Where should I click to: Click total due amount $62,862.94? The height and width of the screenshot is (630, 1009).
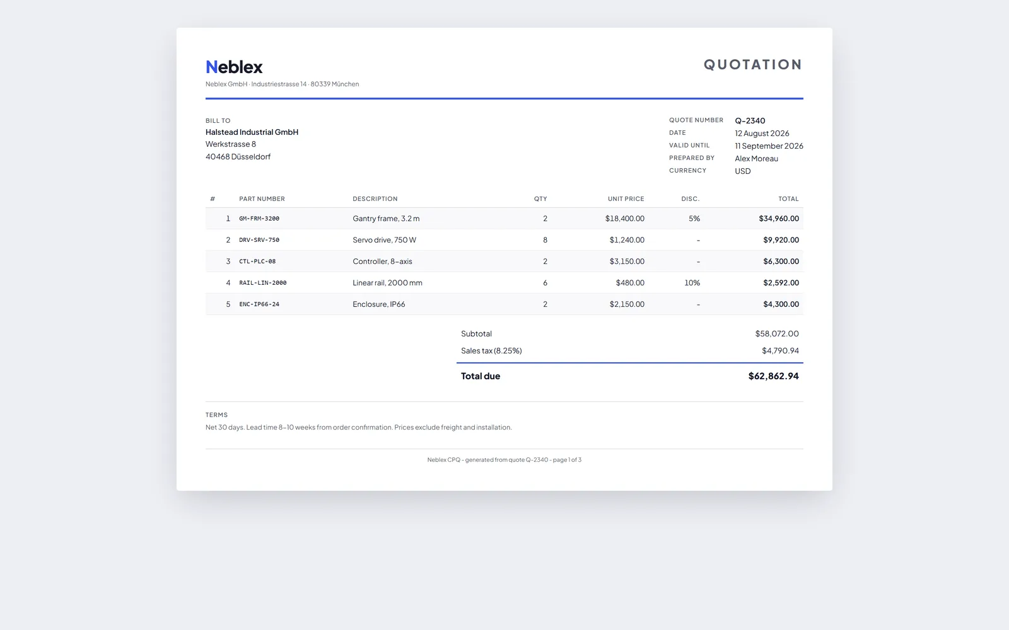pos(773,376)
